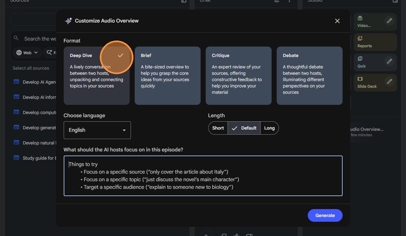
Task: Select the Critique format card
Action: (x=238, y=76)
